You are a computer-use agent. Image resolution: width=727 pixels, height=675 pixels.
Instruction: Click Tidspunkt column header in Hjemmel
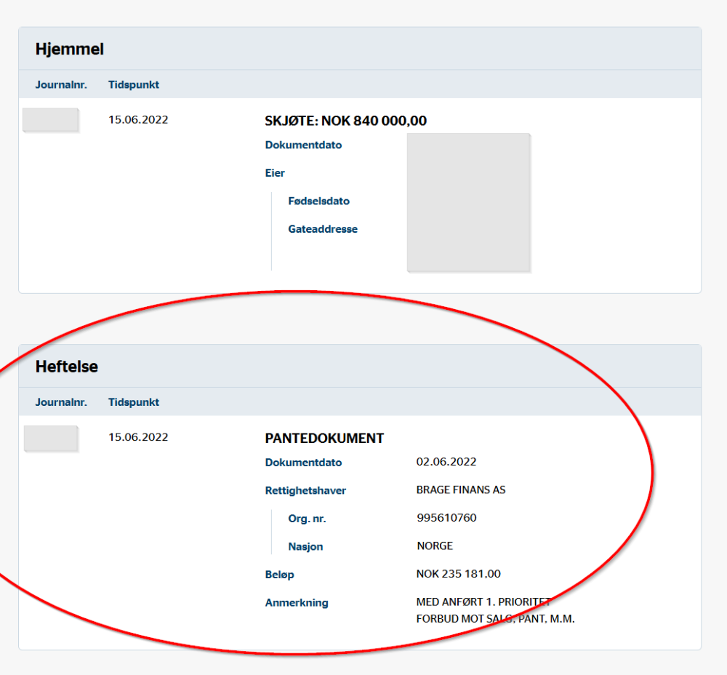pyautogui.click(x=134, y=85)
